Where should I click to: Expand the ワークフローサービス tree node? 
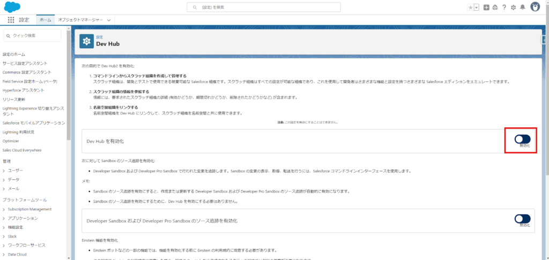click(4, 246)
